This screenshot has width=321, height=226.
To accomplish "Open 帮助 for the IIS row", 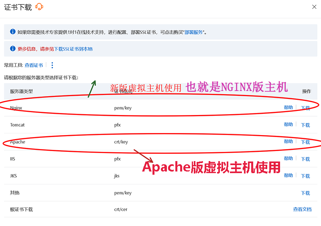I will click(288, 159).
